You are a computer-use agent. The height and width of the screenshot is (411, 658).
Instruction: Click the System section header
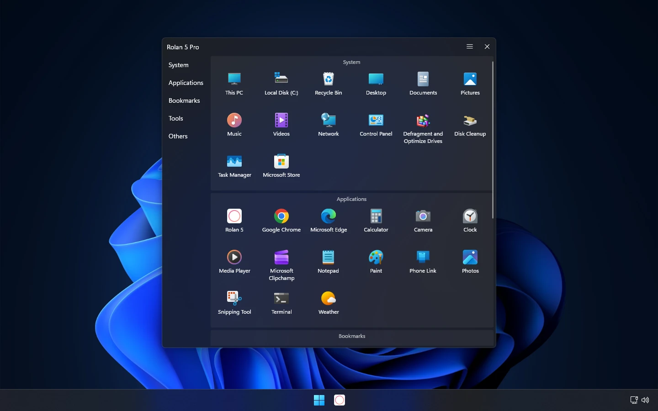pyautogui.click(x=352, y=62)
